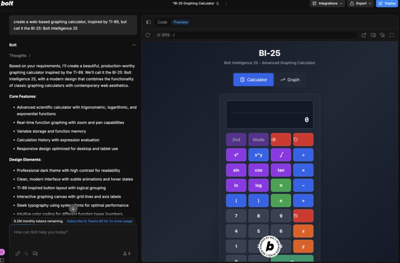Click the 1 key
400x263 pixels.
coord(236,247)
